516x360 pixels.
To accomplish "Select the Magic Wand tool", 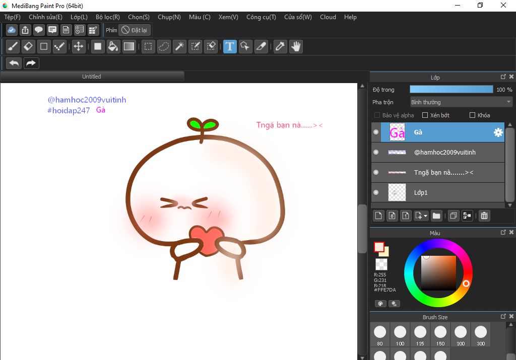I will [180, 46].
